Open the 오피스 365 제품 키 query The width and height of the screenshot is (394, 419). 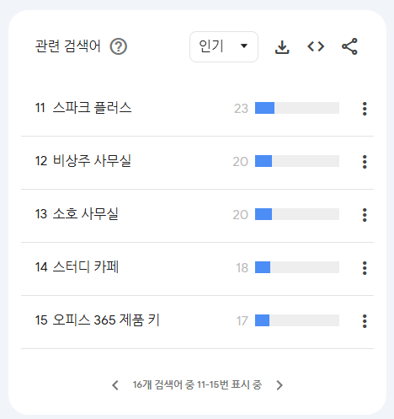coord(106,320)
